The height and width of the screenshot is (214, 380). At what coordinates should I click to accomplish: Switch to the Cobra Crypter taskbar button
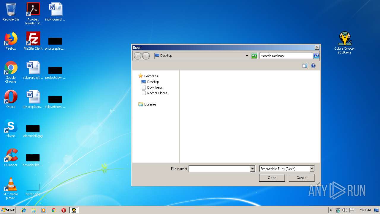point(74,210)
